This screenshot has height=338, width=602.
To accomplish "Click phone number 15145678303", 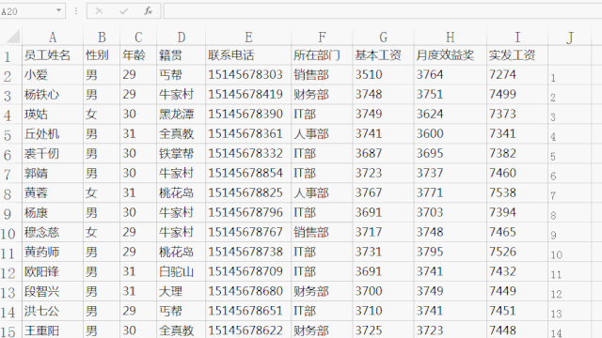I will [248, 75].
